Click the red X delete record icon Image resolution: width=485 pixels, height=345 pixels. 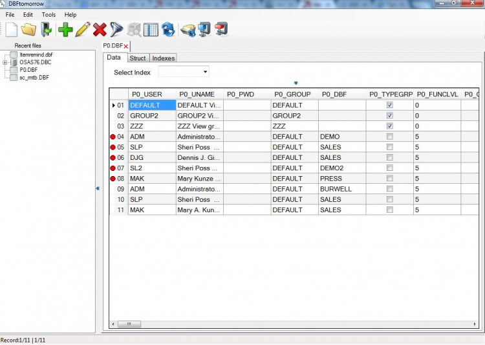click(100, 29)
